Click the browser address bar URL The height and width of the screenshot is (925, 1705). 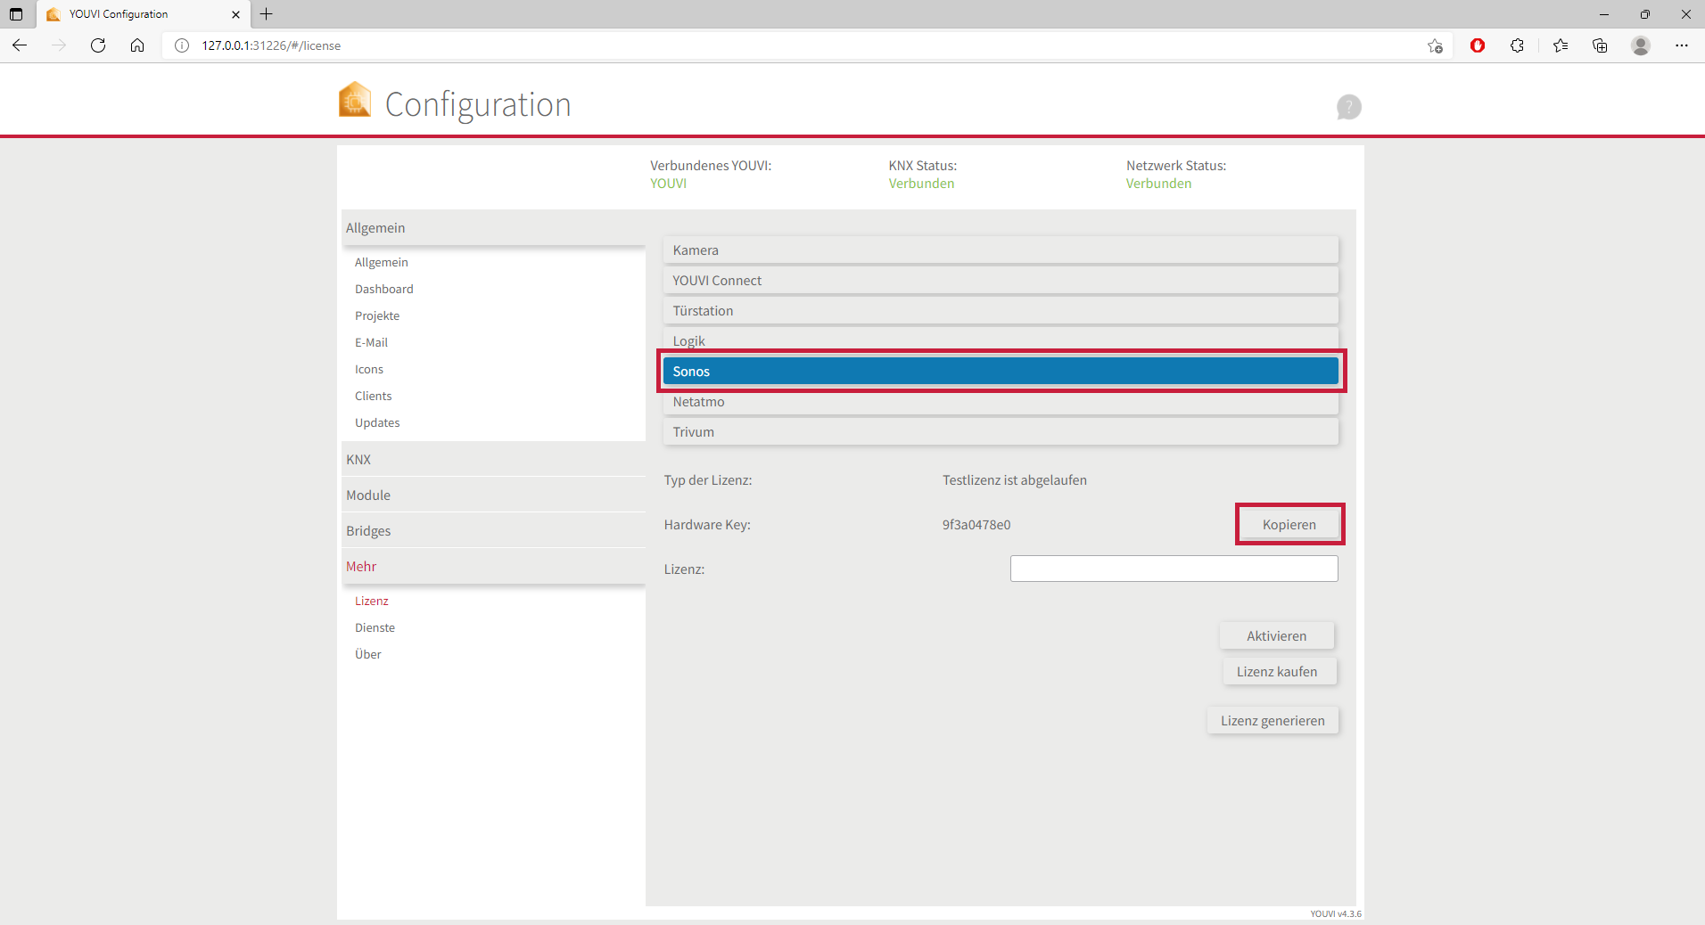click(271, 45)
